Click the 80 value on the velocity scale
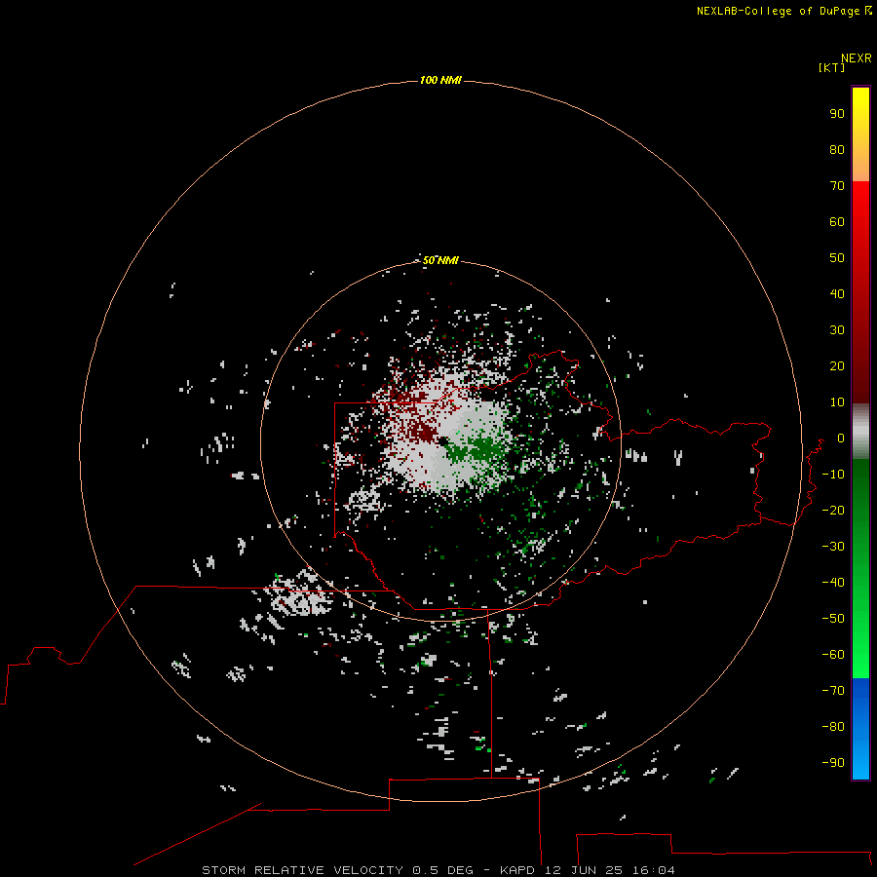The width and height of the screenshot is (877, 877). [x=837, y=149]
